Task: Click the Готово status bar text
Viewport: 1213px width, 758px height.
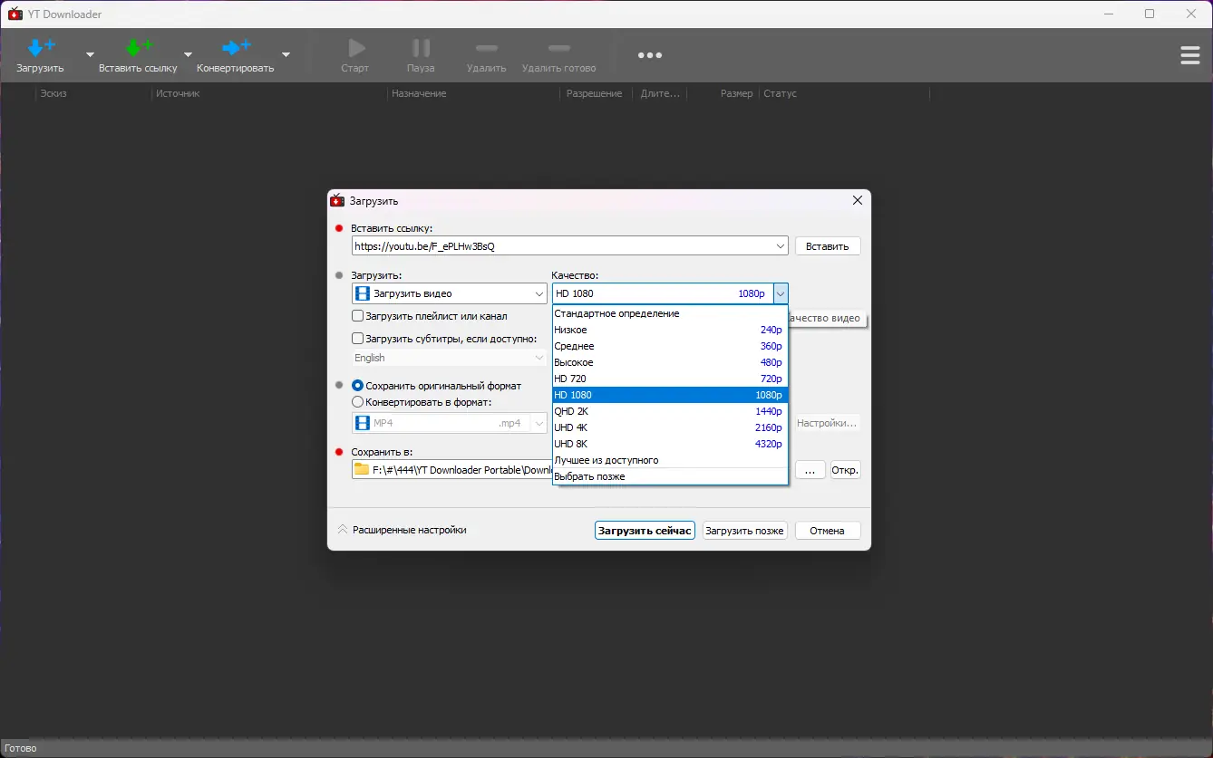Action: click(x=21, y=749)
